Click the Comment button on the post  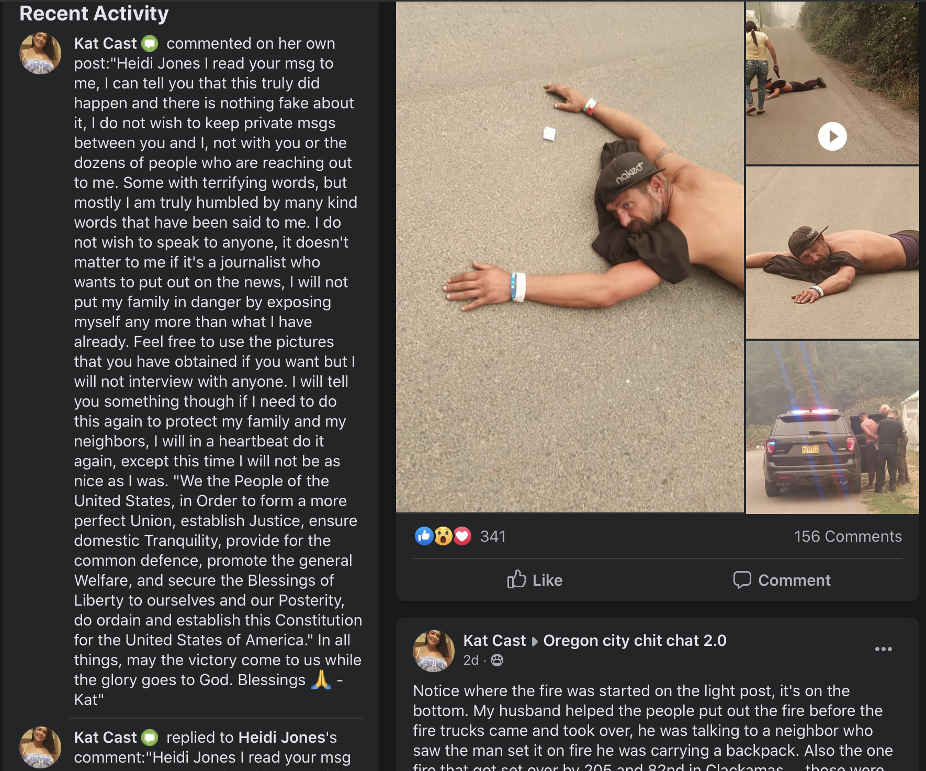(x=782, y=580)
